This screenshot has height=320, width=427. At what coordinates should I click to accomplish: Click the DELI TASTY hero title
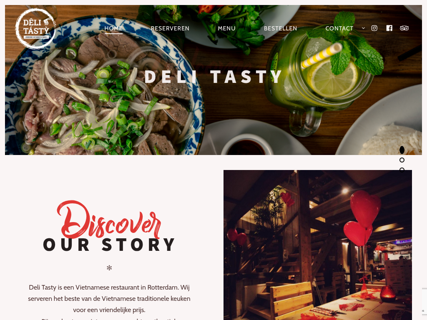[x=213, y=77]
